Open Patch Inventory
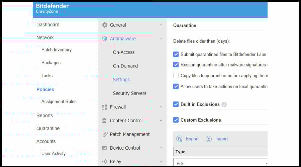301x167 pixels. [x=57, y=50]
